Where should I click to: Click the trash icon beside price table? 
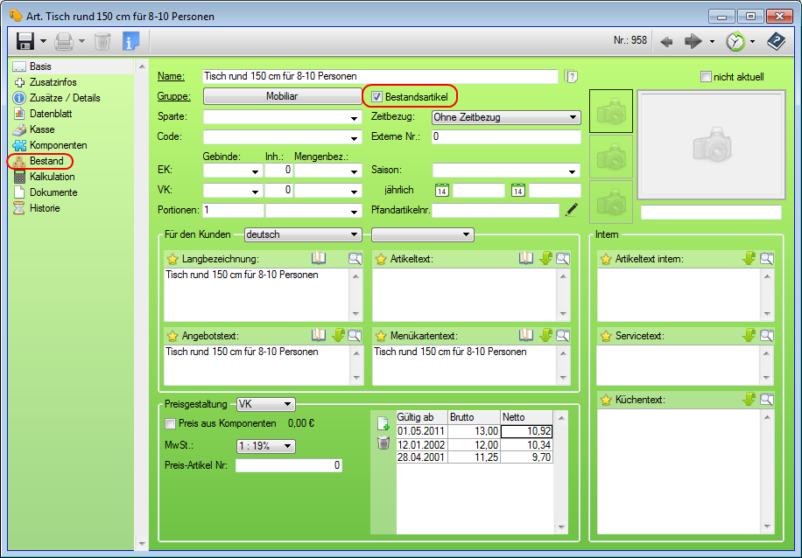[383, 443]
